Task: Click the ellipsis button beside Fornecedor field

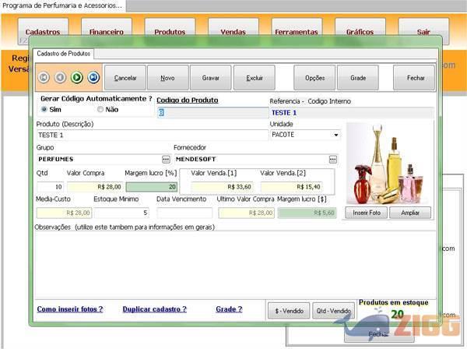Action: pyautogui.click(x=333, y=159)
